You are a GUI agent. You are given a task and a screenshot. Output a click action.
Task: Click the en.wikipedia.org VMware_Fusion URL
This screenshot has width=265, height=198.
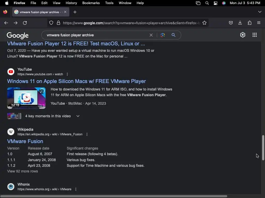50,134
